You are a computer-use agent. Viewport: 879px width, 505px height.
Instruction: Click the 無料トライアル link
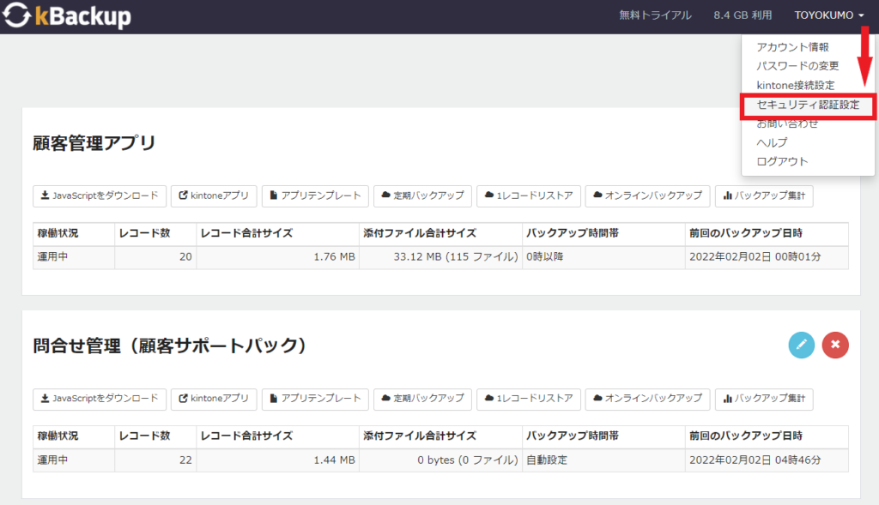pyautogui.click(x=655, y=15)
